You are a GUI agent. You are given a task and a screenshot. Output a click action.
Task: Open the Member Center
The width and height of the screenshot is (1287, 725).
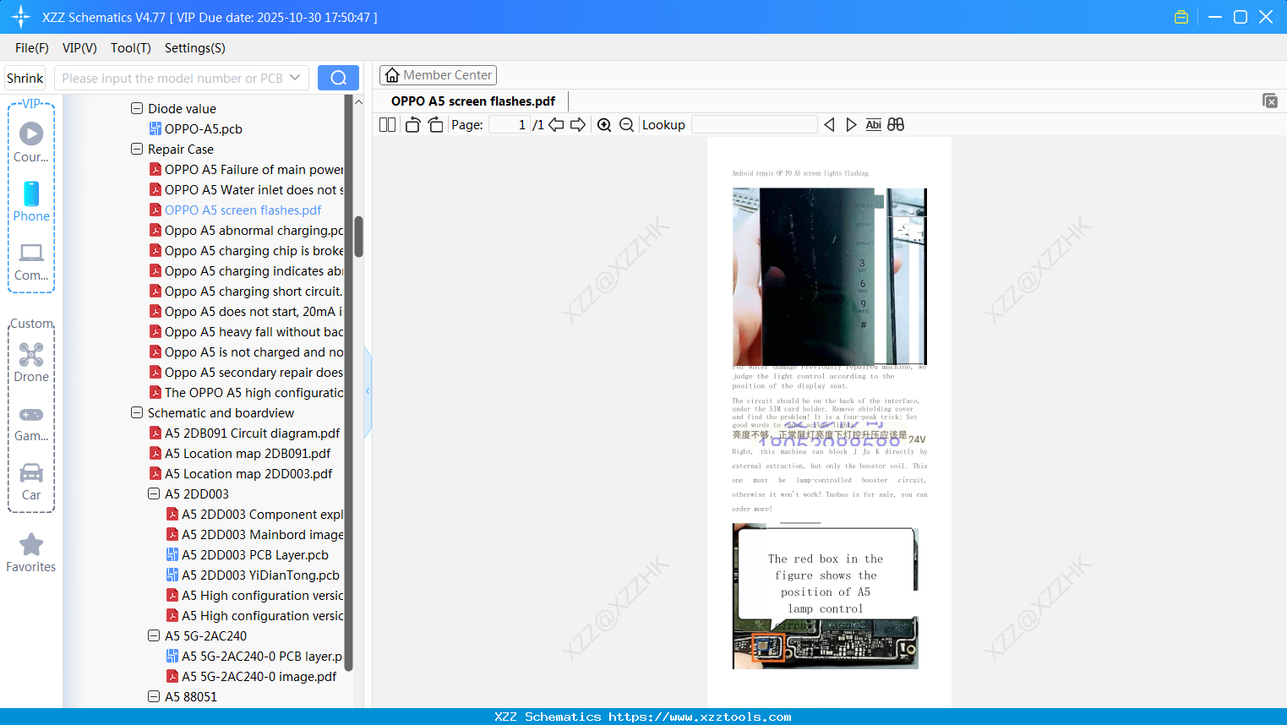coord(438,75)
